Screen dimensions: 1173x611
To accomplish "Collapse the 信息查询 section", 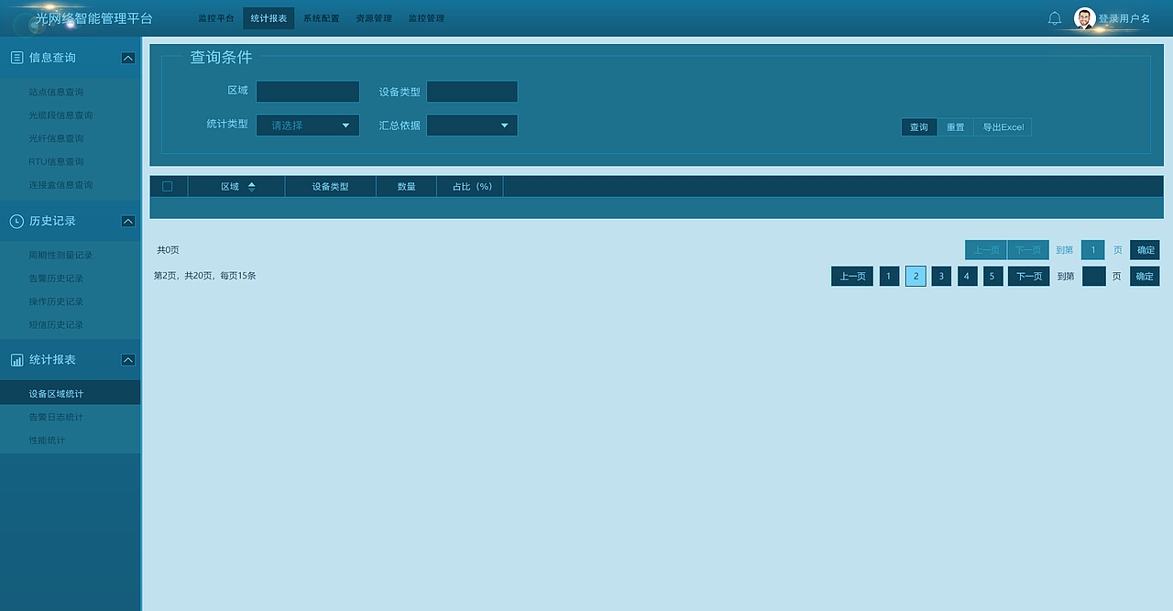I will pyautogui.click(x=128, y=58).
